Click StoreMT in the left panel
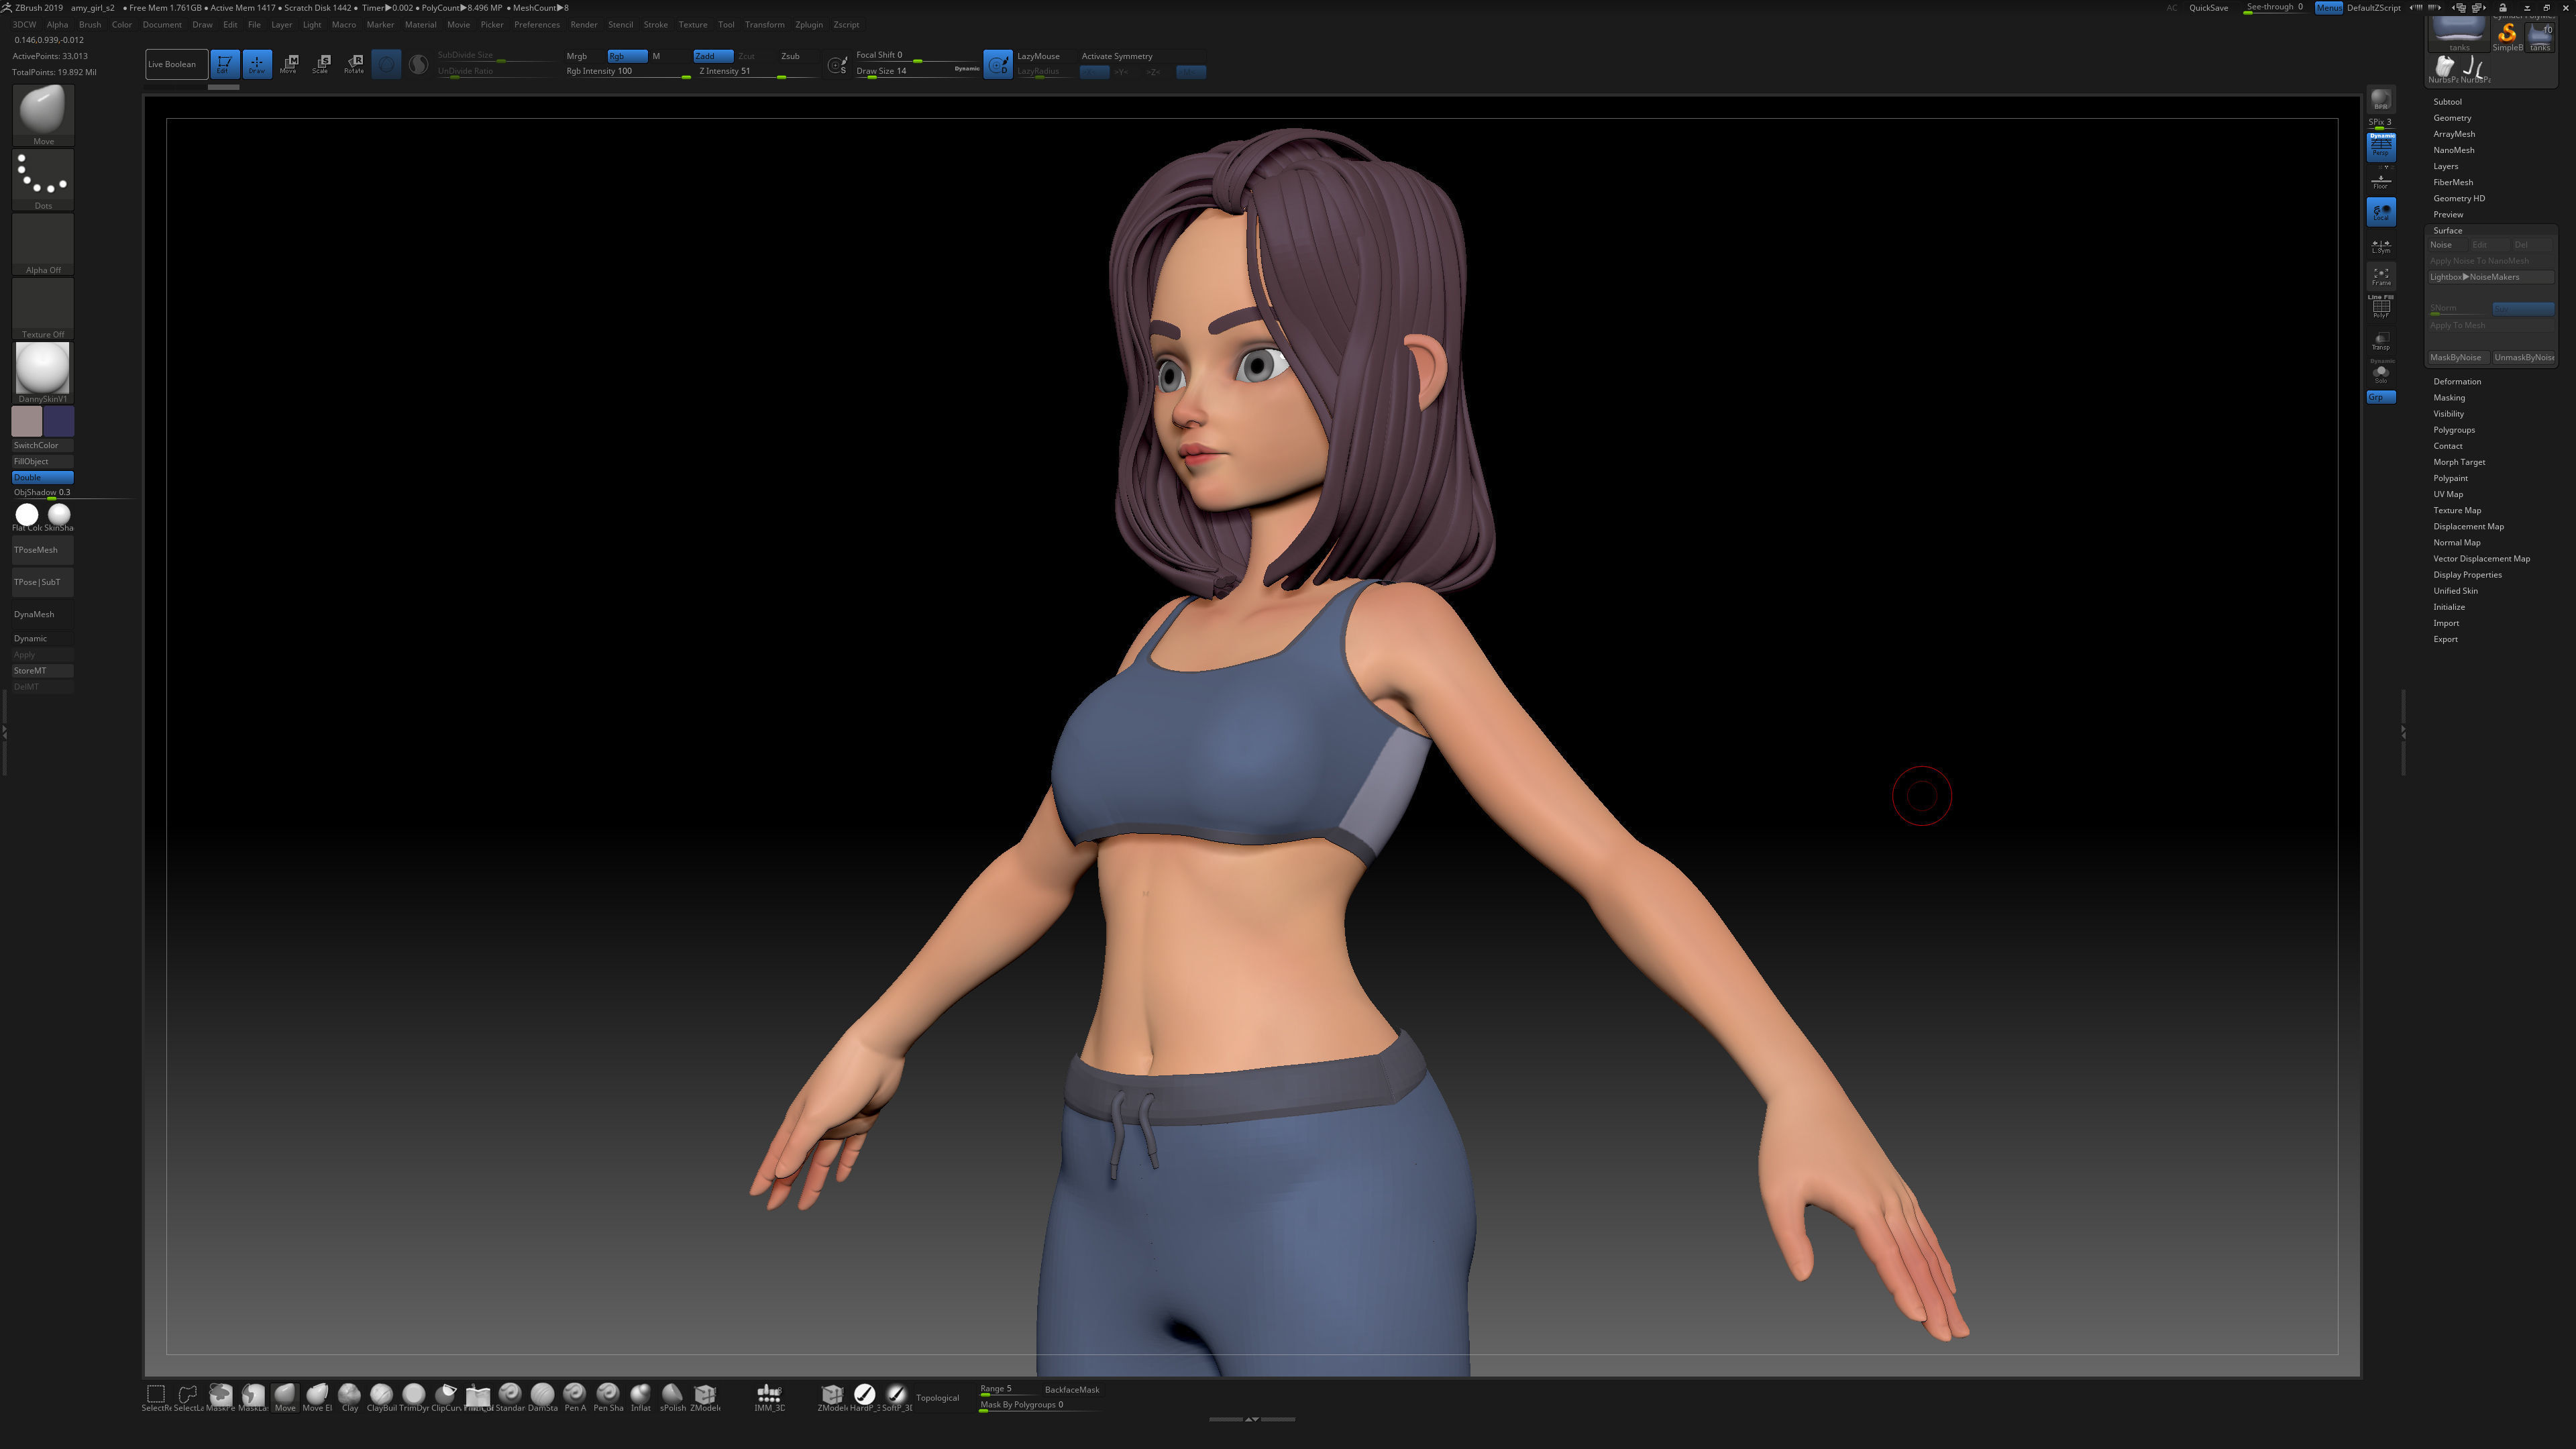 43,670
